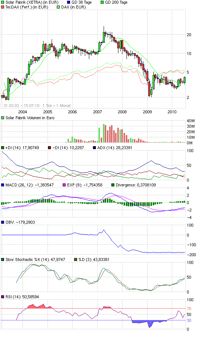Click the green Solar Fabrik (XETRA) legend swatch
This screenshot has width=201, height=337.
point(3,2)
